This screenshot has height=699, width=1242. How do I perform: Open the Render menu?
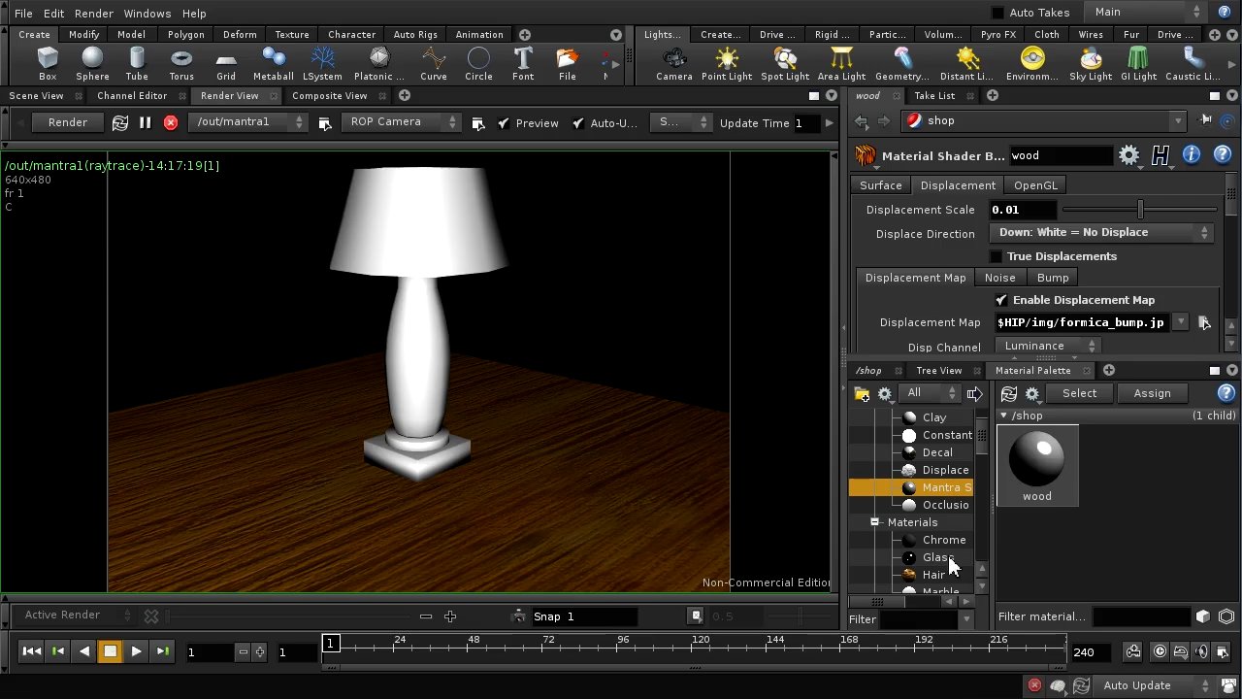tap(94, 14)
